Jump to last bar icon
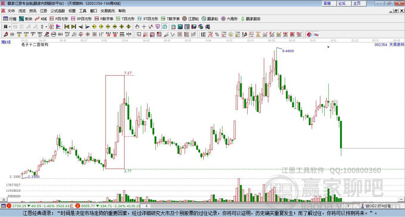 point(74,27)
